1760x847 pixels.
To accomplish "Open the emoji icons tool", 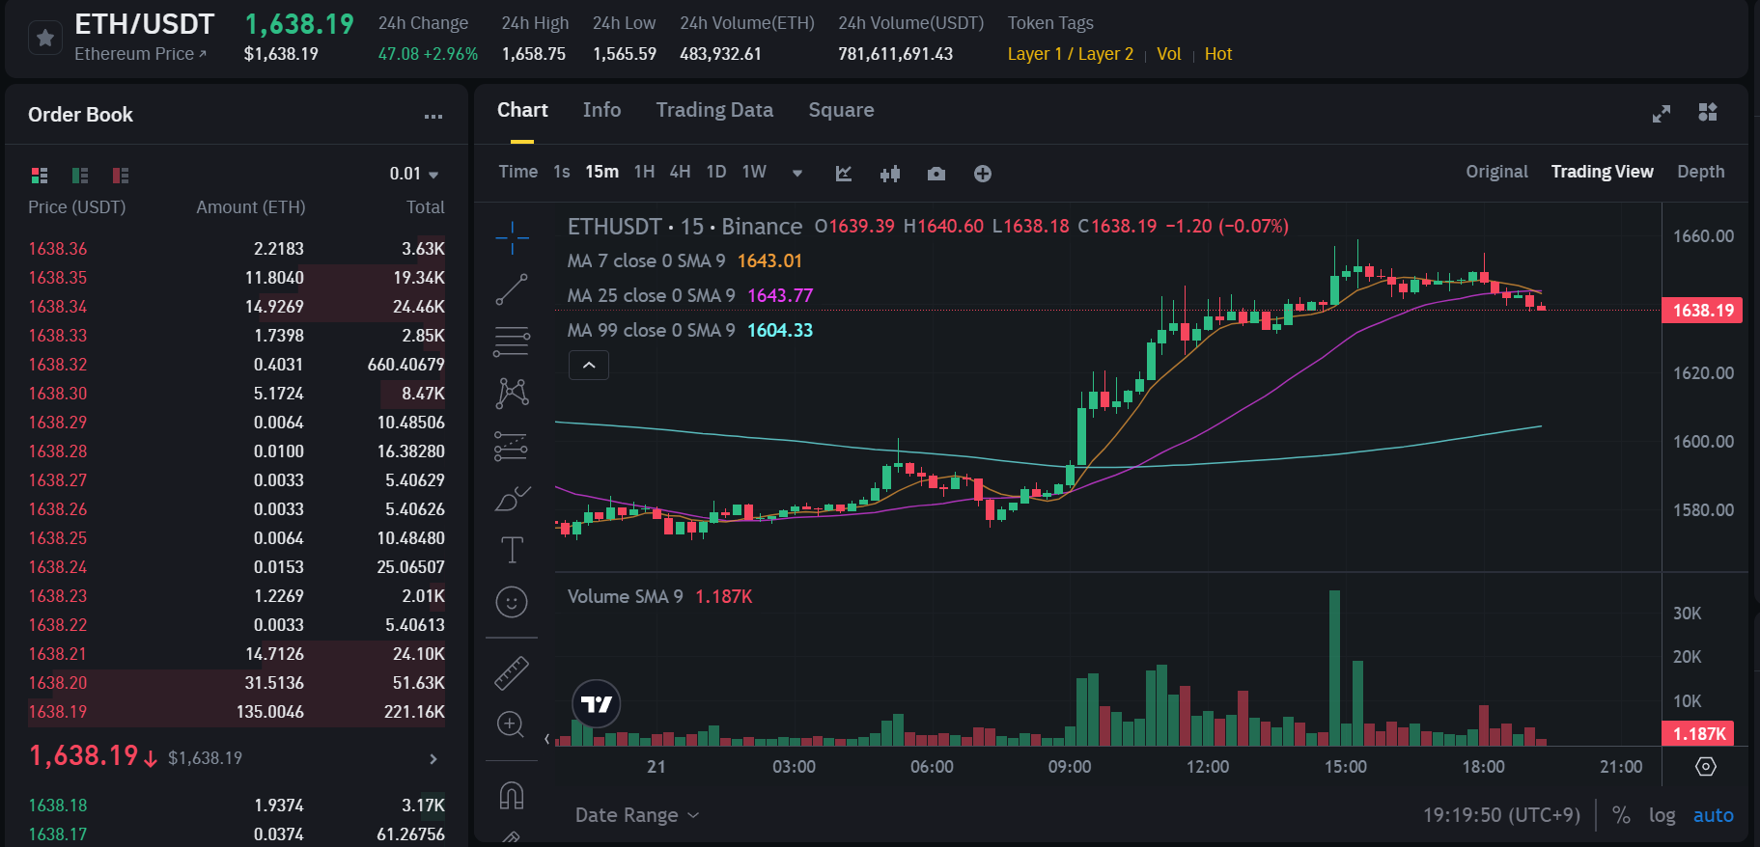I will pyautogui.click(x=512, y=602).
